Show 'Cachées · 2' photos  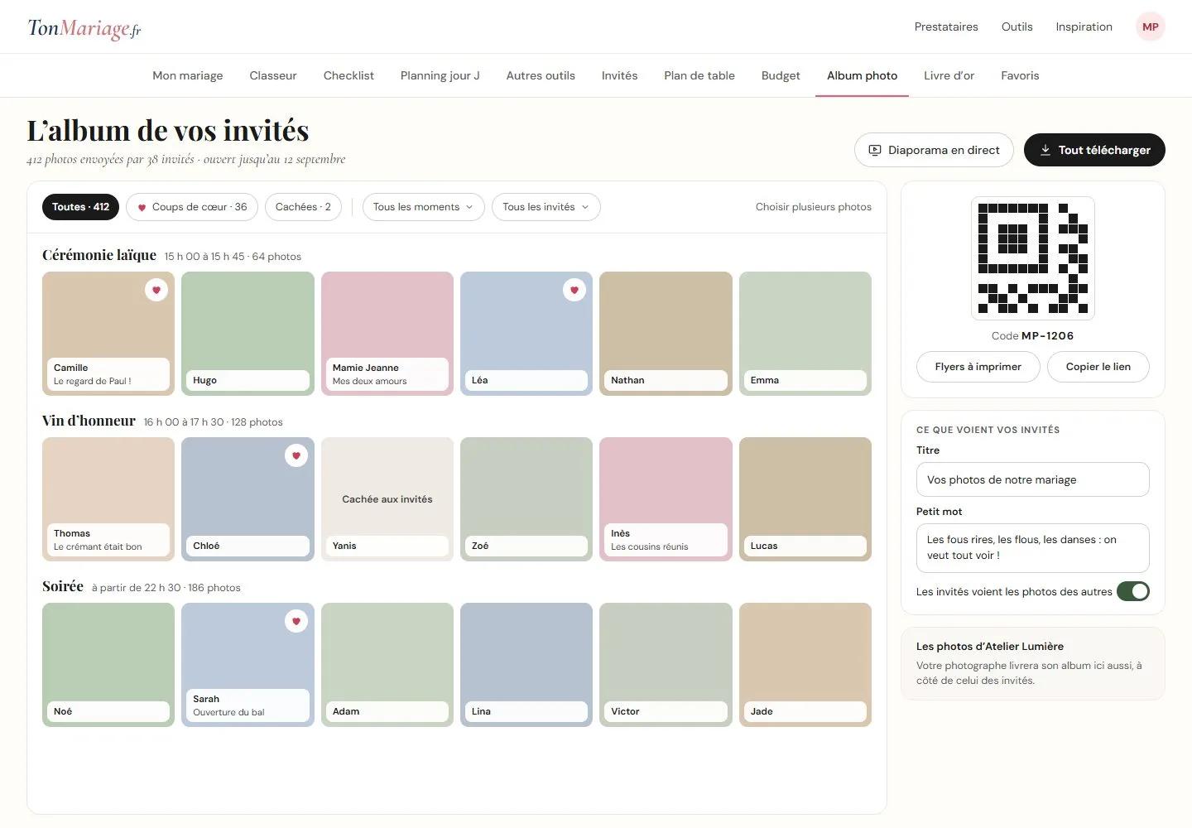[x=303, y=207]
